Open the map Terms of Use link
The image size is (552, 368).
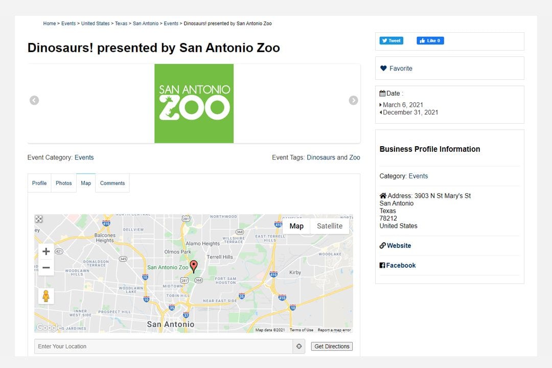(x=302, y=330)
